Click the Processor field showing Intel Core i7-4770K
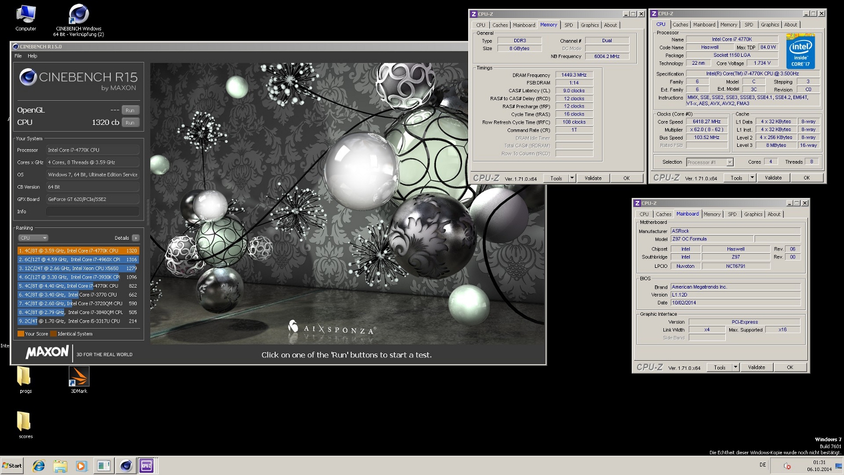The width and height of the screenshot is (844, 475). tap(92, 150)
